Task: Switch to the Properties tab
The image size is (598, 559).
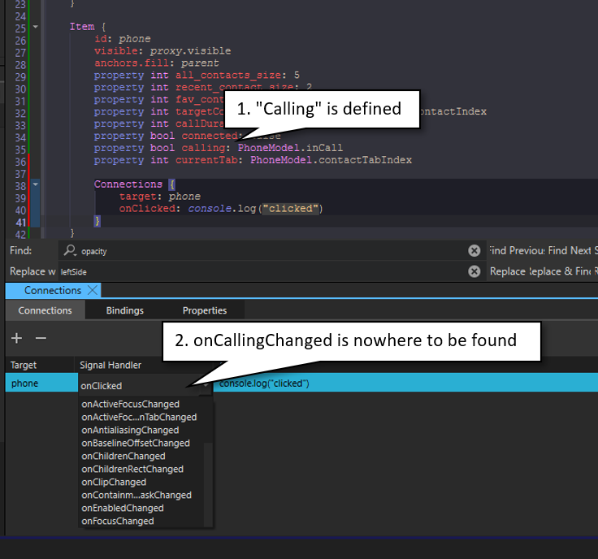Action: [205, 310]
